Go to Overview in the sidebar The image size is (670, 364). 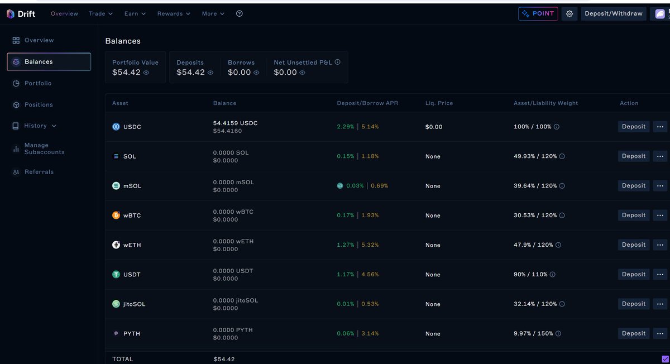click(x=39, y=40)
